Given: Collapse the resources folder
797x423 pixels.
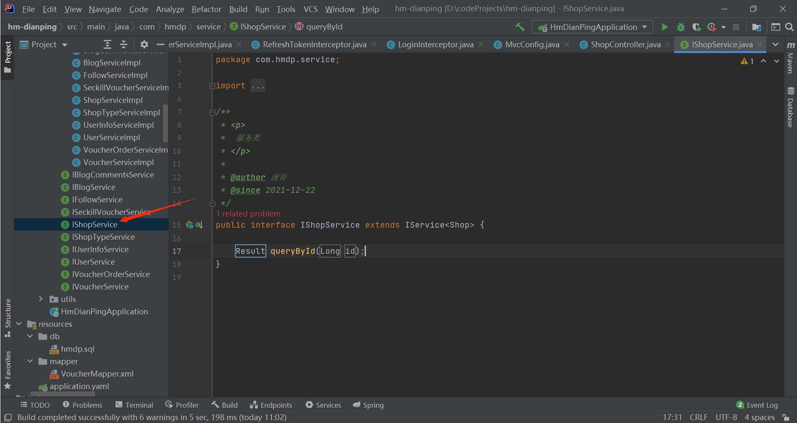Looking at the screenshot, I should (19, 324).
